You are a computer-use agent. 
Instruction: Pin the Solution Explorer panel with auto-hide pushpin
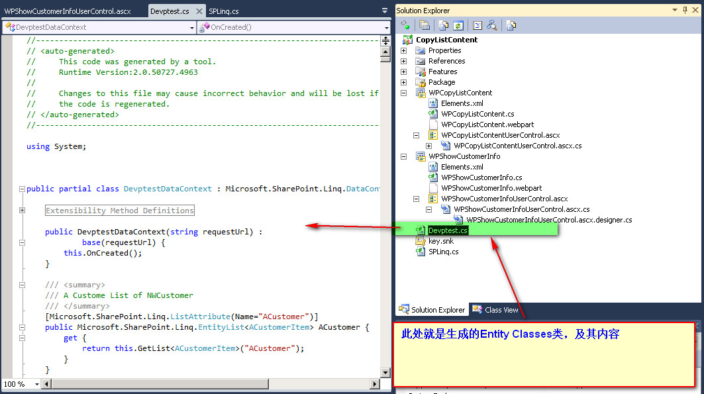pyautogui.click(x=685, y=10)
